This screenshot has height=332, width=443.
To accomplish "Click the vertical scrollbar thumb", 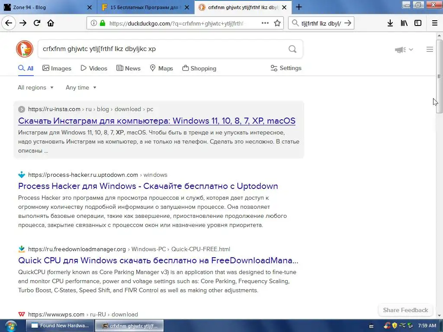I will pyautogui.click(x=439, y=77).
